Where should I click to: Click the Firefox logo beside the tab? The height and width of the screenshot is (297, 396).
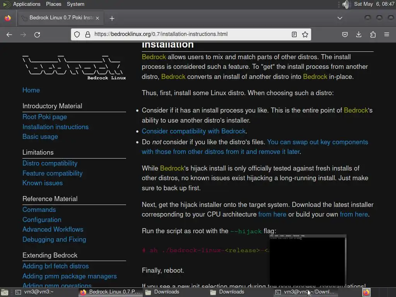pyautogui.click(x=8, y=18)
